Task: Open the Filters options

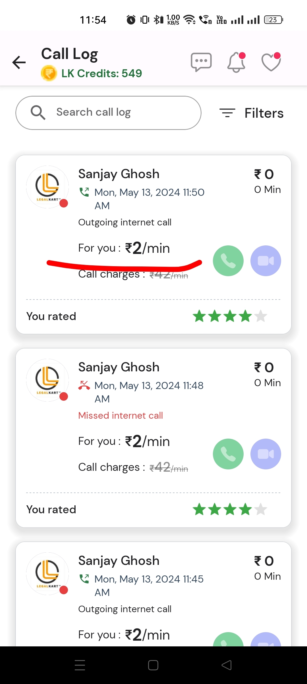Action: (x=252, y=113)
